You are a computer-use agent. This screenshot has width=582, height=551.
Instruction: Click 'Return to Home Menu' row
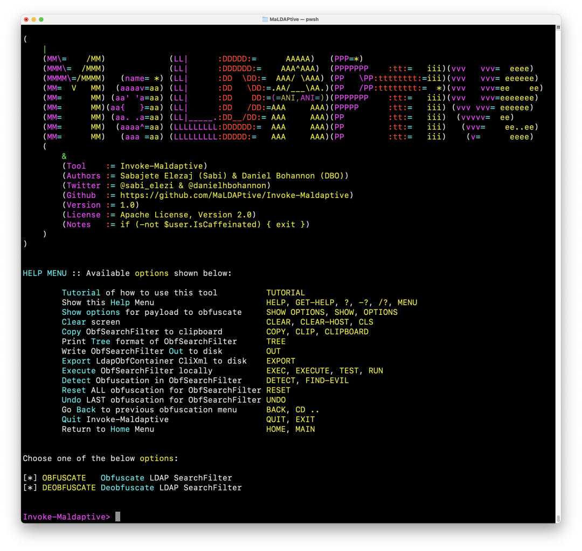click(108, 429)
